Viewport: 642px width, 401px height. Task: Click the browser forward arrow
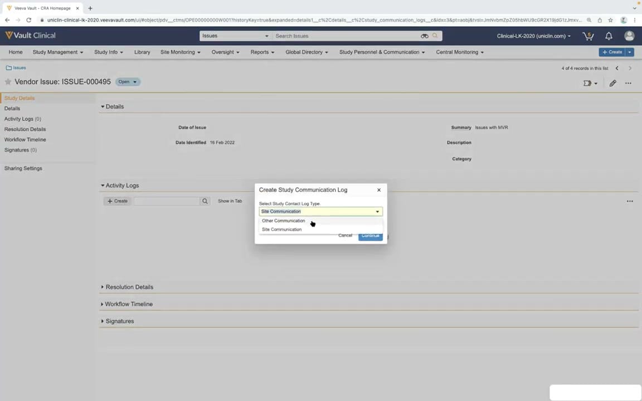tap(18, 19)
